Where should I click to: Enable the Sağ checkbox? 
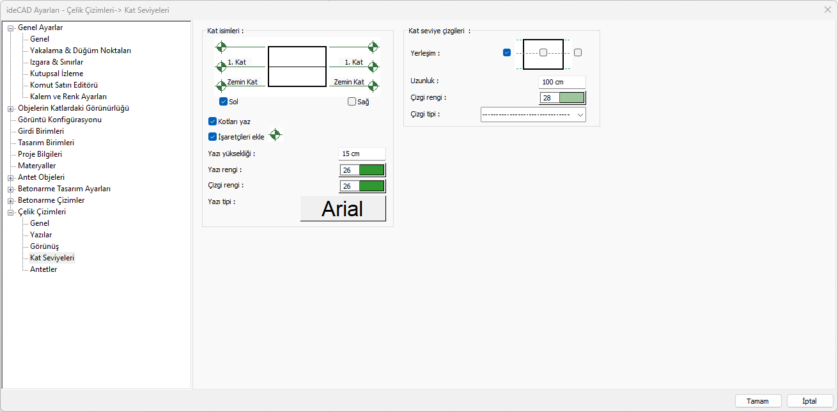(x=352, y=101)
